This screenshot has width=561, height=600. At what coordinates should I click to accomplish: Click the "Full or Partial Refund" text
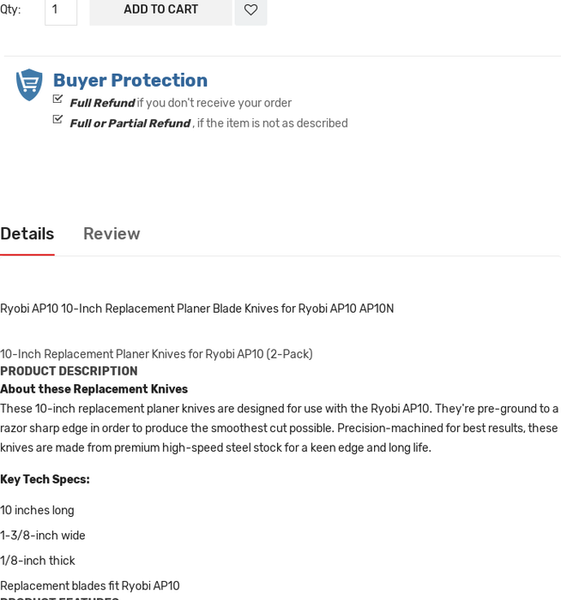130,123
